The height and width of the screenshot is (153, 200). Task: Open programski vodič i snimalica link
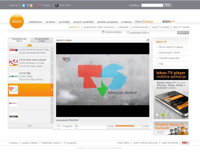tap(99, 27)
